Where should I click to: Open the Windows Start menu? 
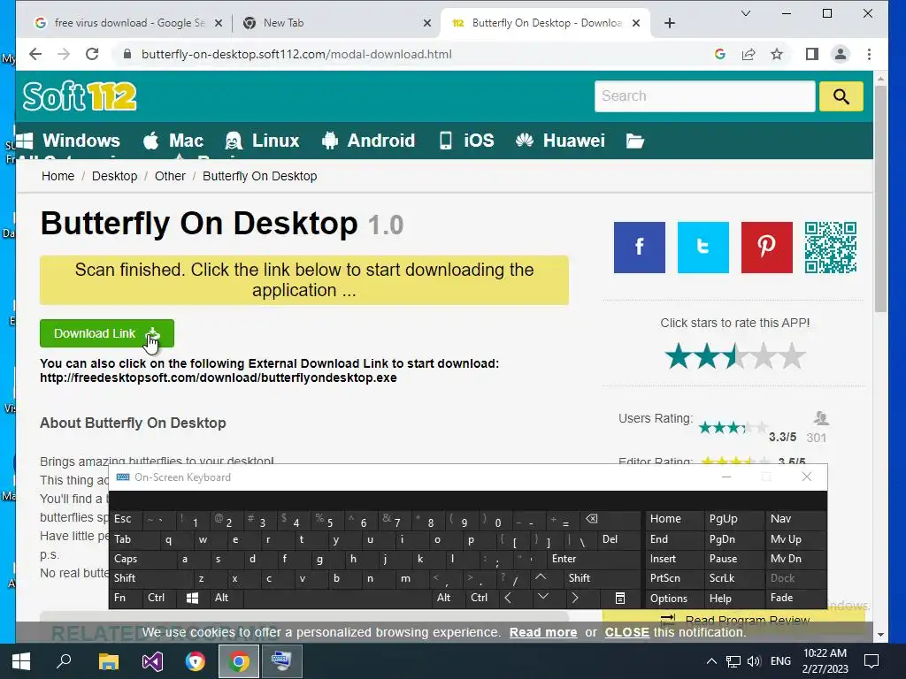pyautogui.click(x=21, y=661)
